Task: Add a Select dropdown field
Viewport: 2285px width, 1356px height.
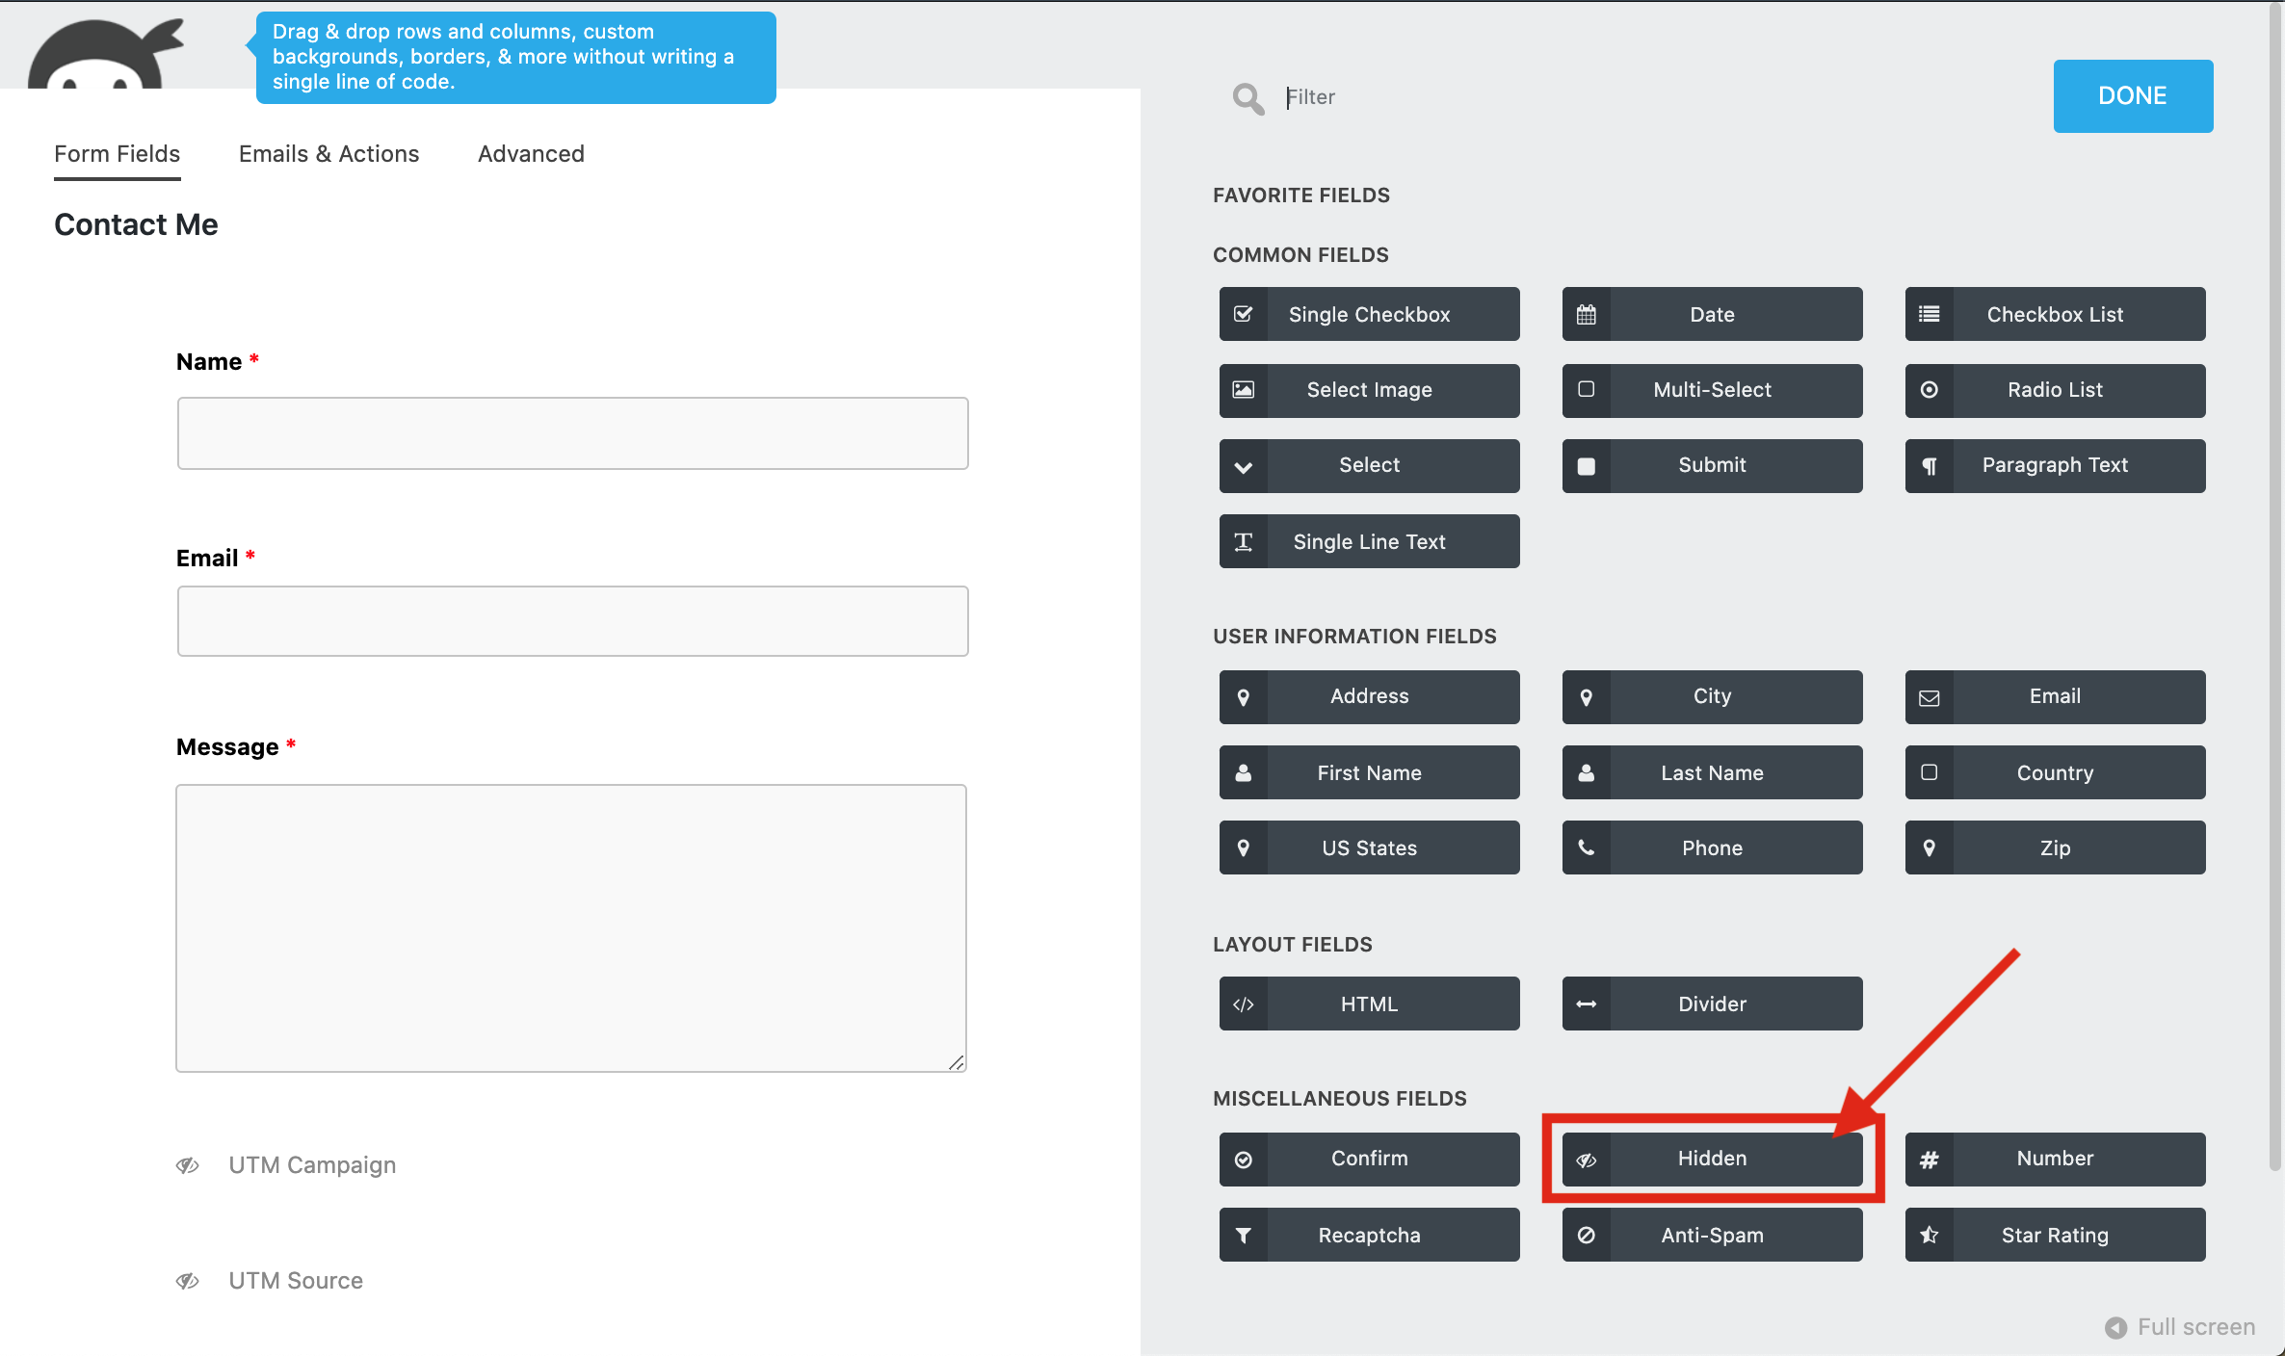Action: coord(1369,465)
